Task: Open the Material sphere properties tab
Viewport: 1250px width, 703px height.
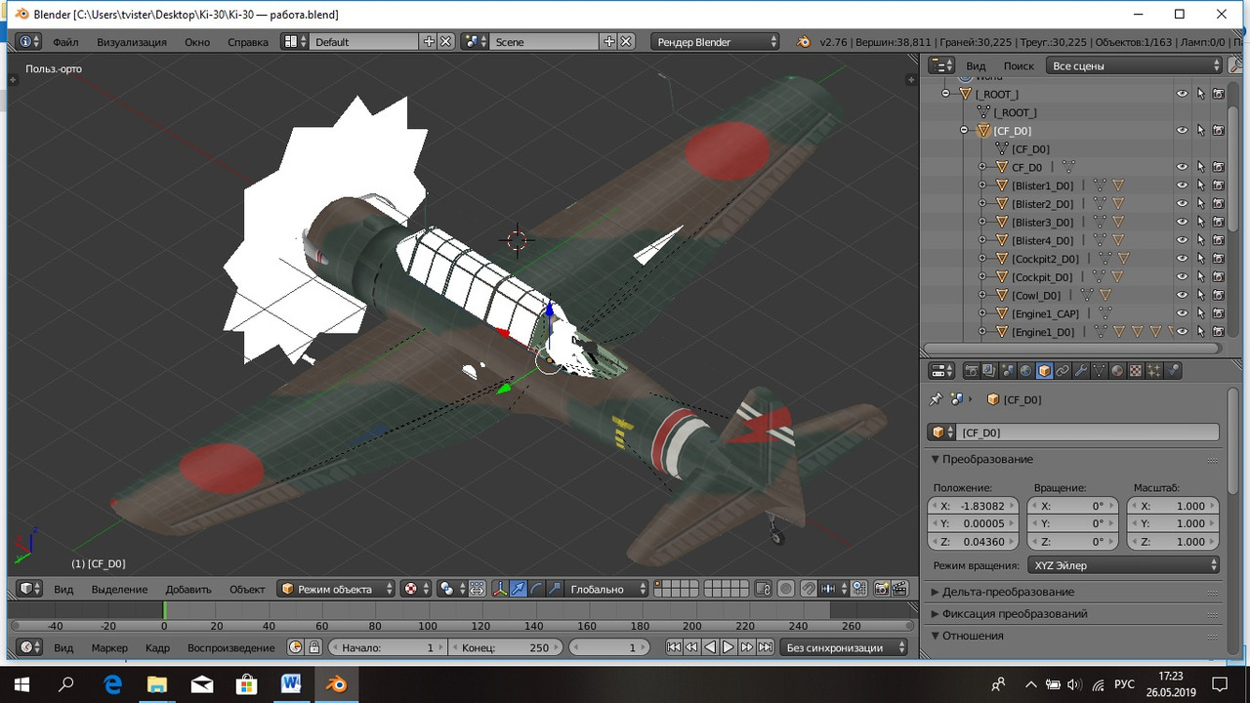Action: click(x=1117, y=371)
